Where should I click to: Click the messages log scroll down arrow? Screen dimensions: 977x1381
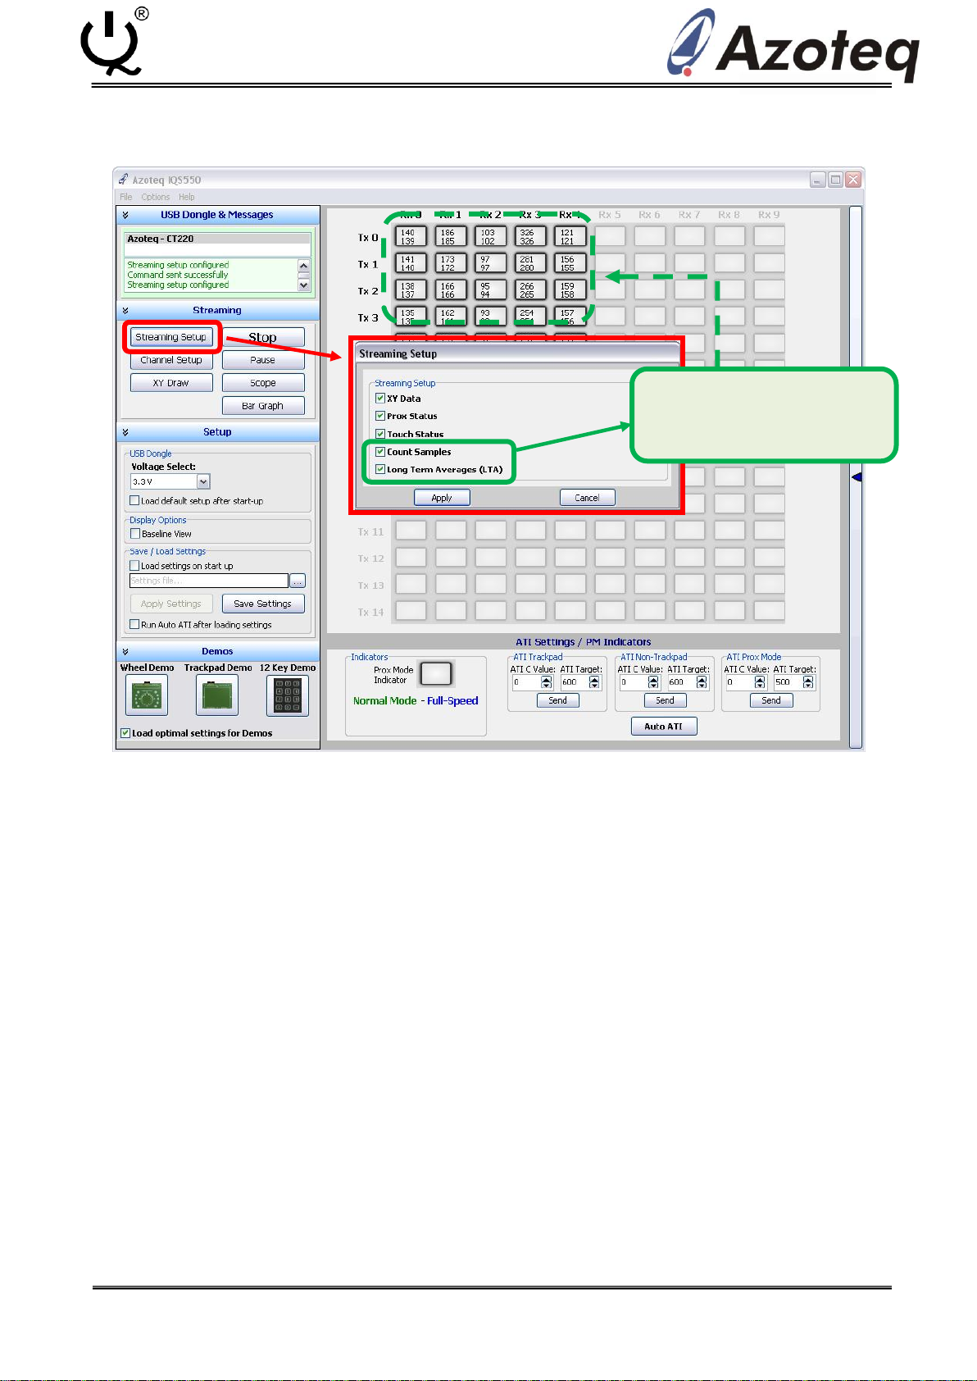[x=304, y=285]
